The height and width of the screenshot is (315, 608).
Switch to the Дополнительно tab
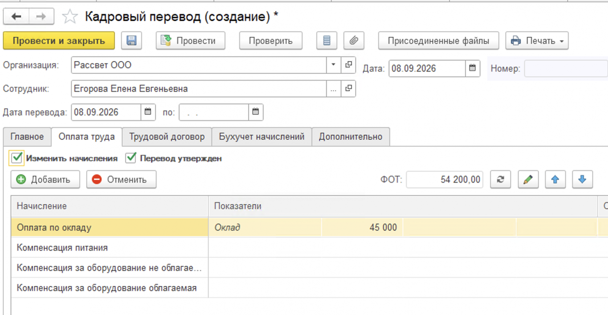pyautogui.click(x=350, y=137)
